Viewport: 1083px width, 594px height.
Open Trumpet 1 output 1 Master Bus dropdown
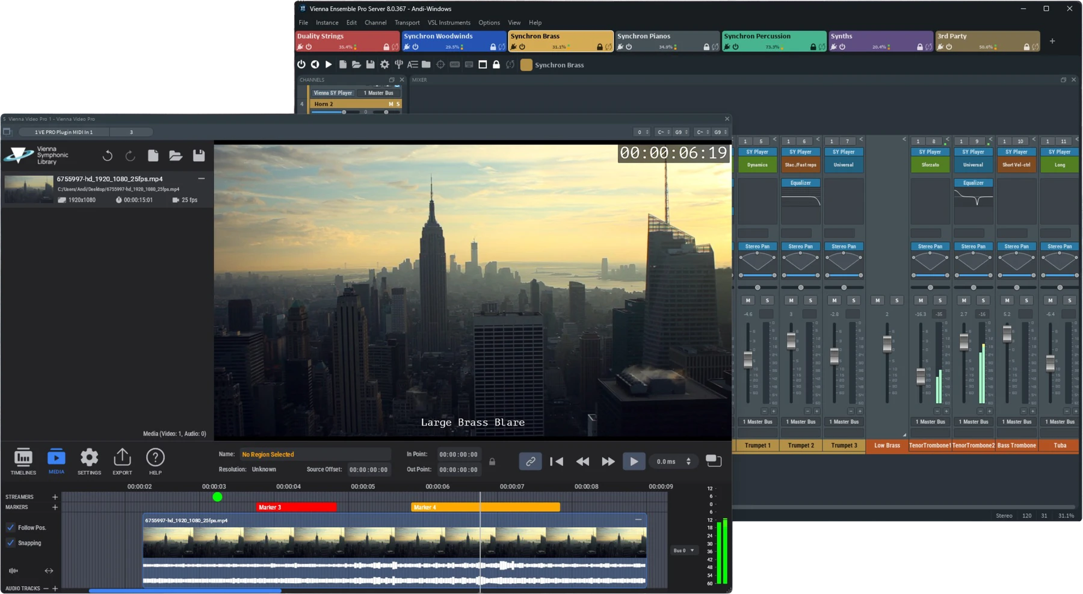757,422
